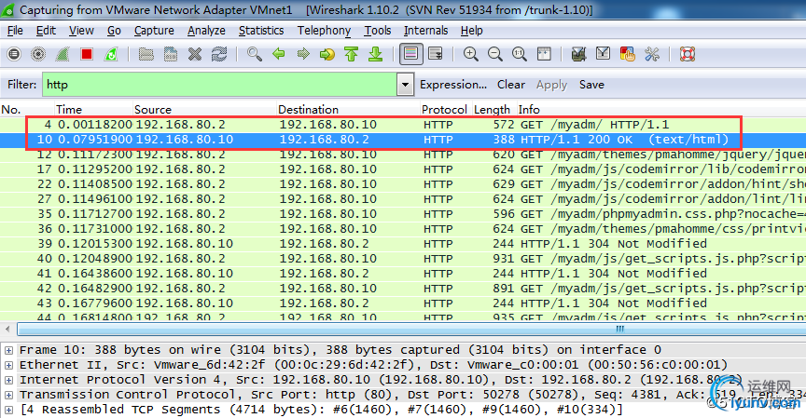Screen dimensions: 806x418
Task: Select packet 4 GET /myadm/ HTTP/1.1
Action: point(403,125)
